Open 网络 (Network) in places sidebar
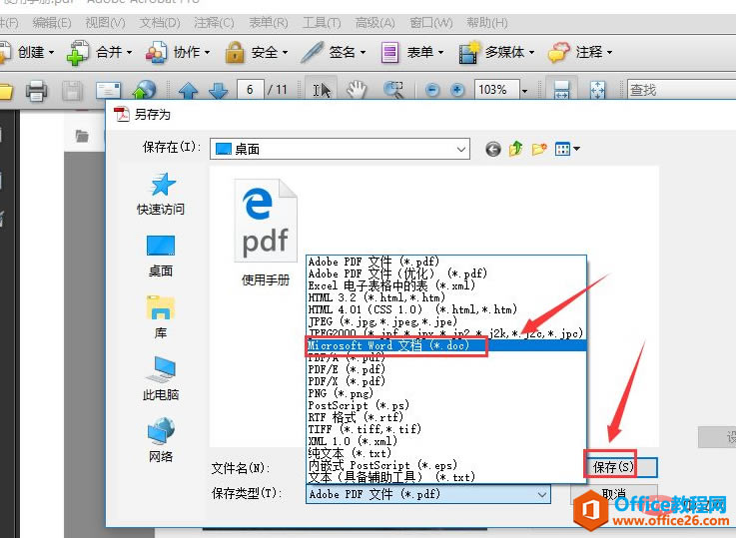 (161, 440)
